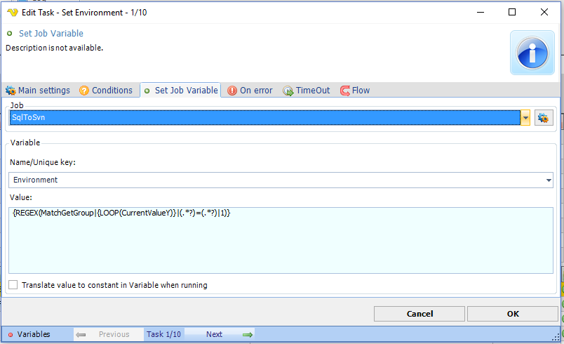
Task: Expand the Job dropdown list
Action: click(525, 118)
